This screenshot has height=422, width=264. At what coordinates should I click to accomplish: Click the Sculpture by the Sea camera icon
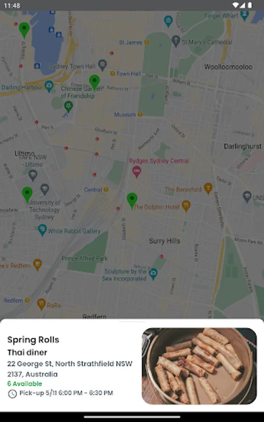point(153,274)
